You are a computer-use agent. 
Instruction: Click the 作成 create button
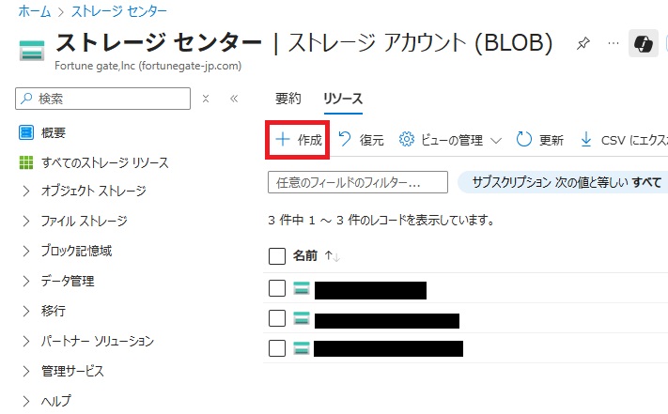coord(298,140)
